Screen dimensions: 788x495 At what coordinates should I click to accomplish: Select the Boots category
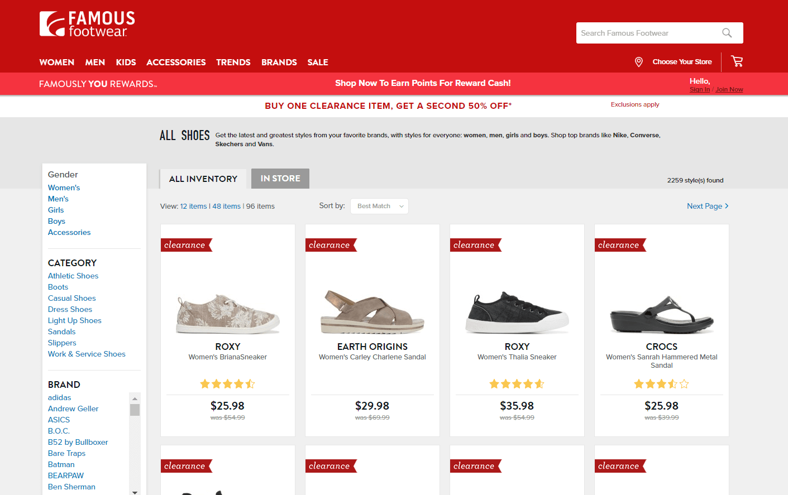point(58,287)
